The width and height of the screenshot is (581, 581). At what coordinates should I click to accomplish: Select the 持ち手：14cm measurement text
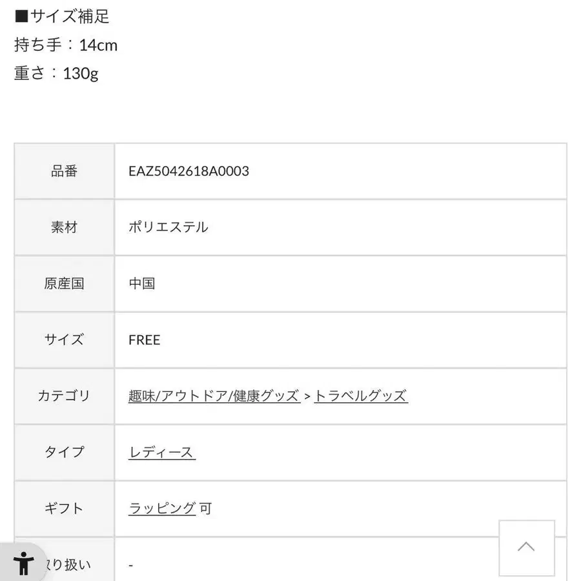pos(64,45)
